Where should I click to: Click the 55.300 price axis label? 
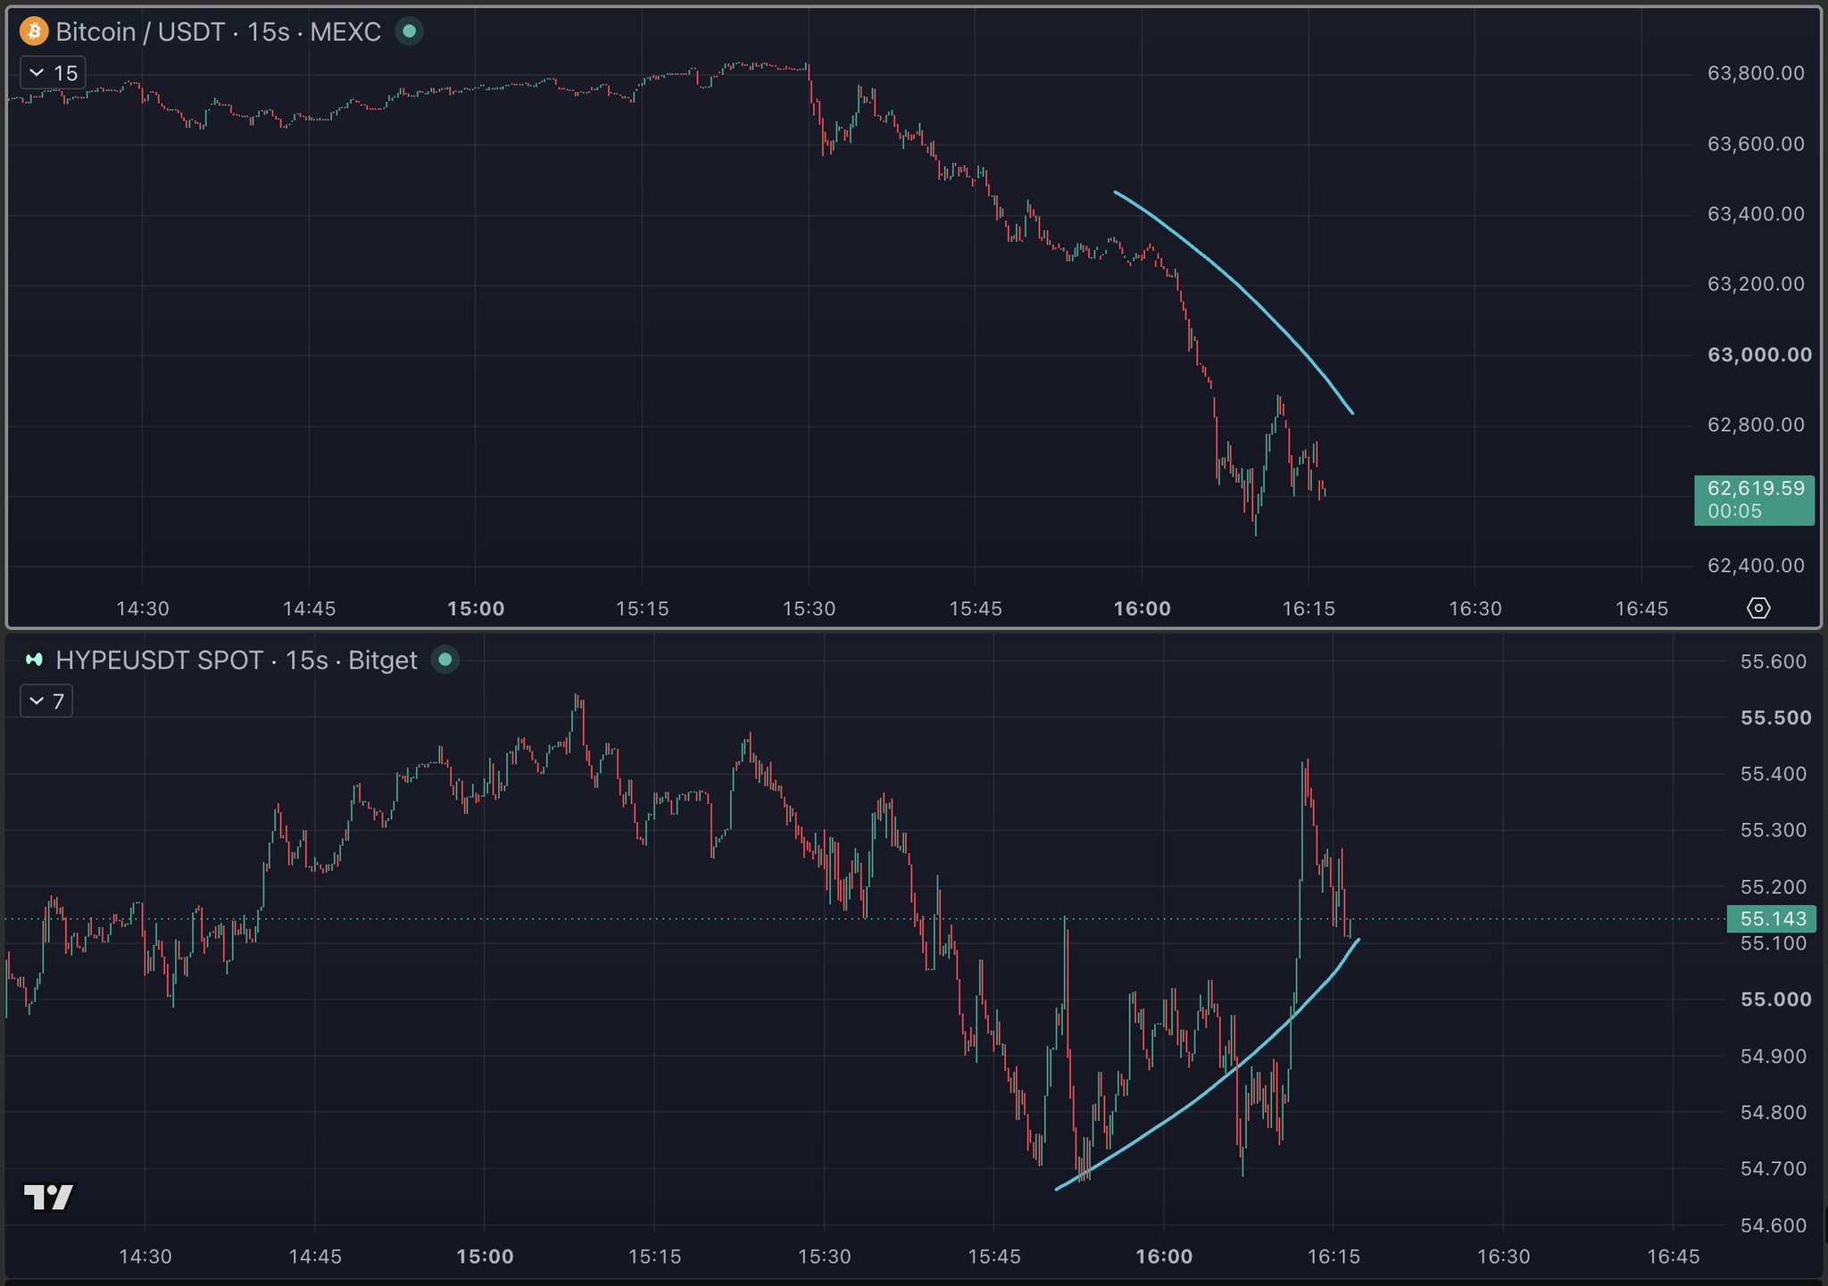(1774, 830)
